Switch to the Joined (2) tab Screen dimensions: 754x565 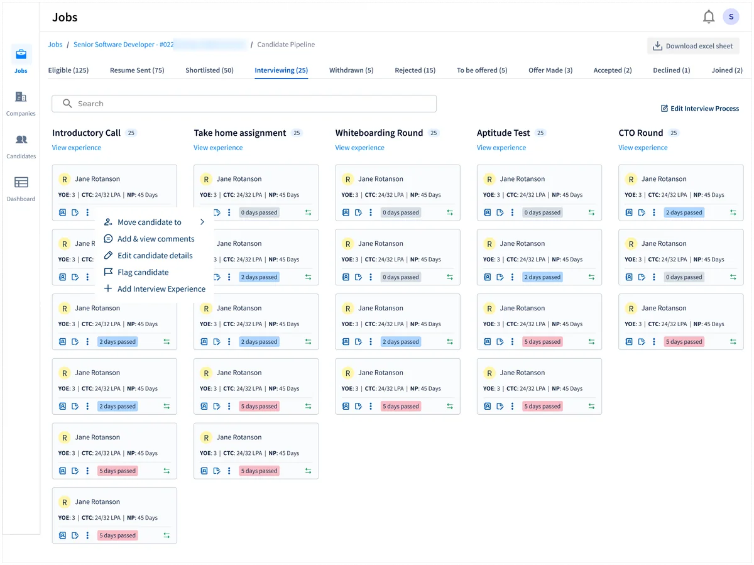727,70
